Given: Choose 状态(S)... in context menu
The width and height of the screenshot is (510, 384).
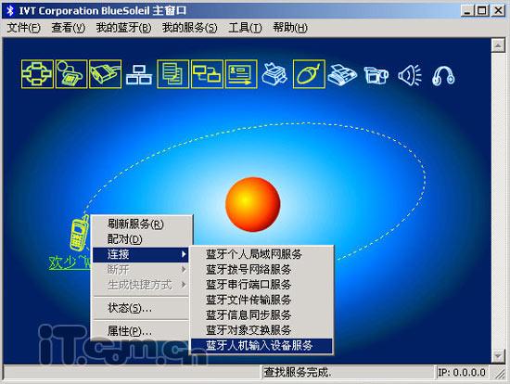Looking at the screenshot, I should 141,308.
